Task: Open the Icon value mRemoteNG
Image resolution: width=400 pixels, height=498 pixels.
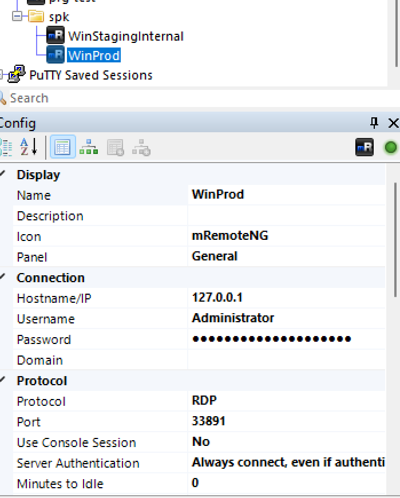Action: 287,236
